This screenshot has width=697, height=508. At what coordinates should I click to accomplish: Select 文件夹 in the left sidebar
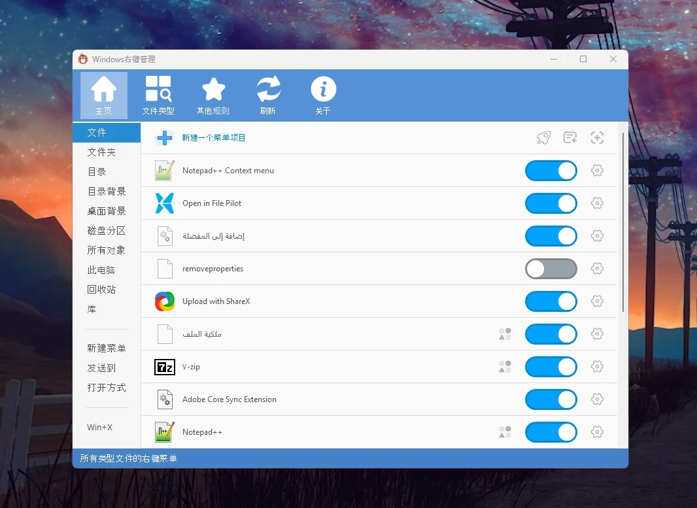pyautogui.click(x=101, y=152)
